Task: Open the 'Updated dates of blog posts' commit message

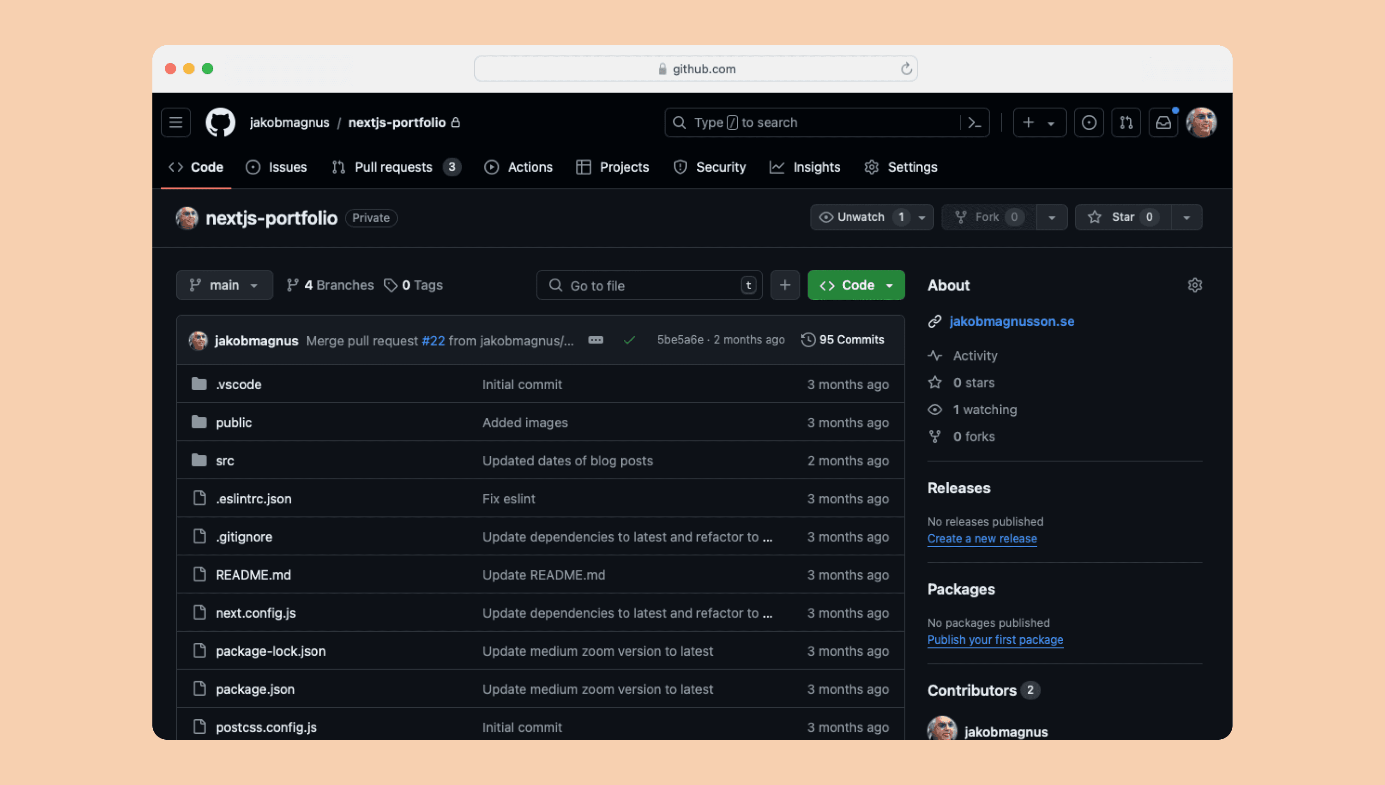Action: [567, 461]
